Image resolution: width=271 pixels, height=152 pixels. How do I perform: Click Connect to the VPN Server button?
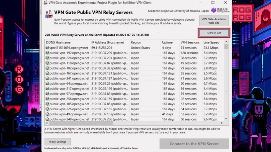pyautogui.click(x=194, y=144)
